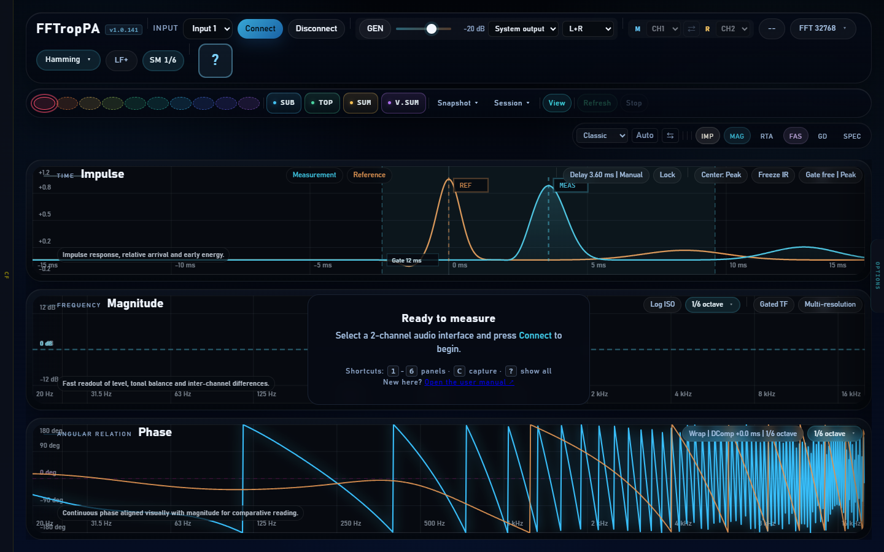The height and width of the screenshot is (552, 884).
Task: Click the TOP trace button
Action: pyautogui.click(x=322, y=103)
